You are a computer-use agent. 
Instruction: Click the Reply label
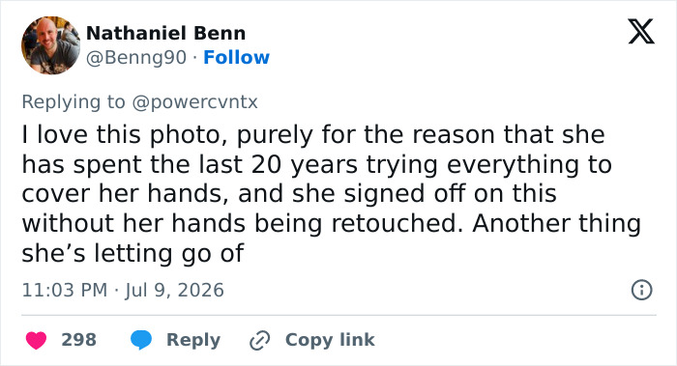pos(193,340)
